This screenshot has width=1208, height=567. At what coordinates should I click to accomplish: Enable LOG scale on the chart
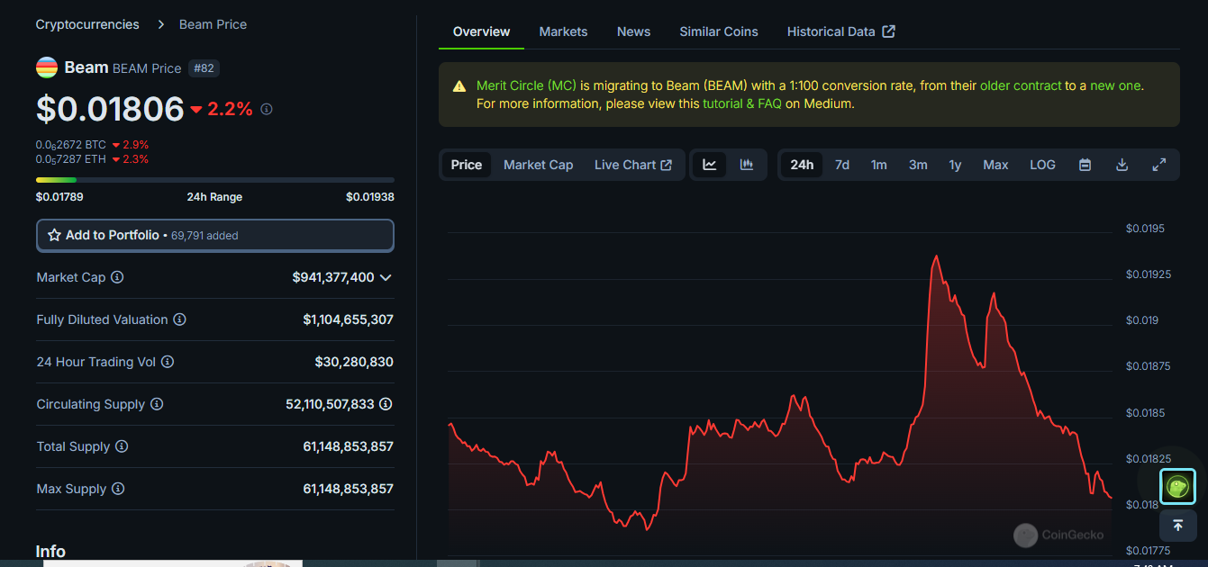coord(1042,165)
